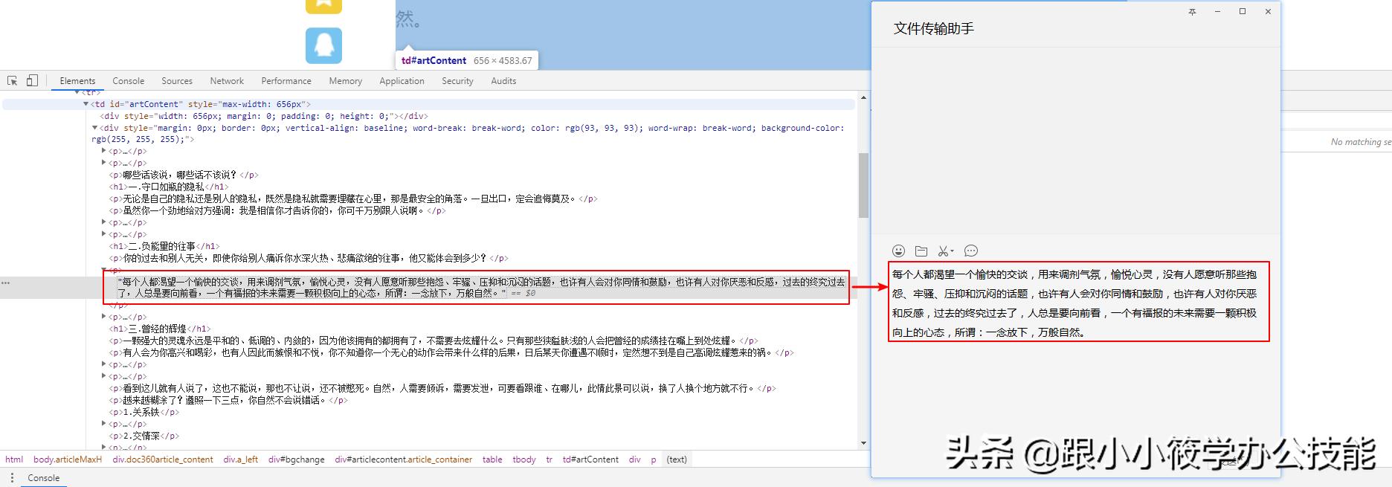Screen dimensions: 1392x487
Task: Click the scissors screenshot tool in WeChat
Action: coord(943,251)
